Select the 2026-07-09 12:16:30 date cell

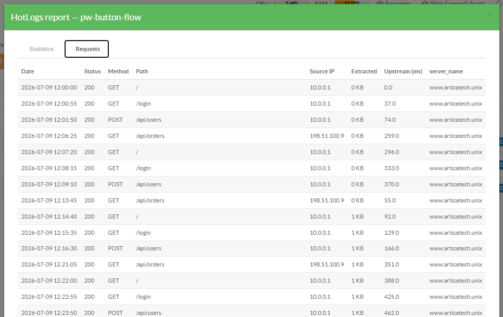tap(49, 248)
